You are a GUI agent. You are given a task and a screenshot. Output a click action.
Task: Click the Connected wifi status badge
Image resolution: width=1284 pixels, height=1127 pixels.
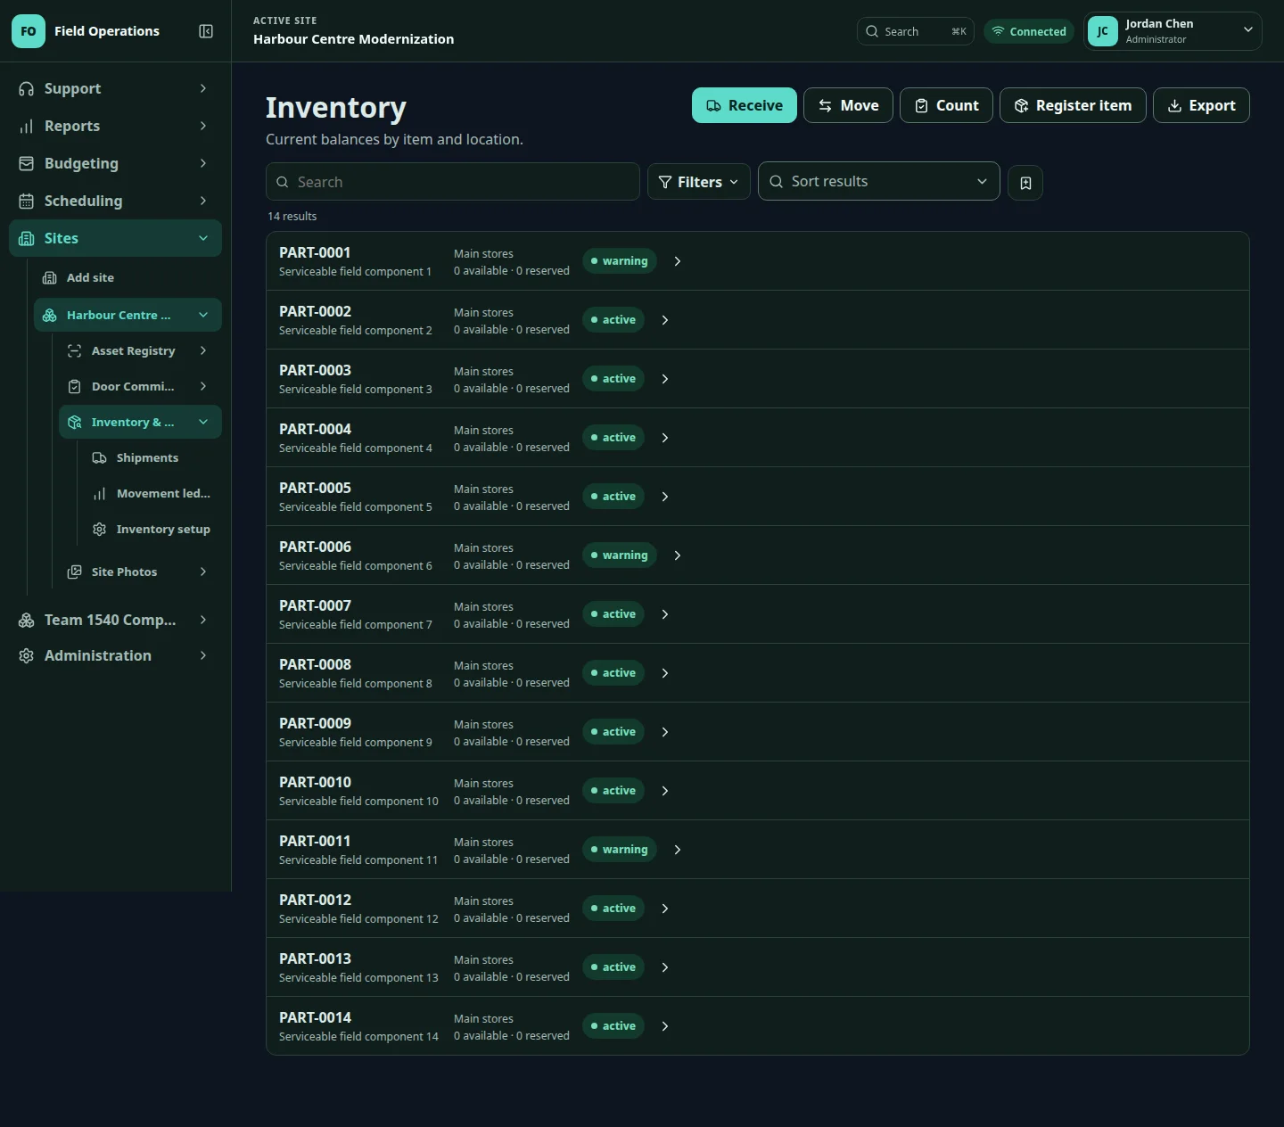pyautogui.click(x=1029, y=31)
